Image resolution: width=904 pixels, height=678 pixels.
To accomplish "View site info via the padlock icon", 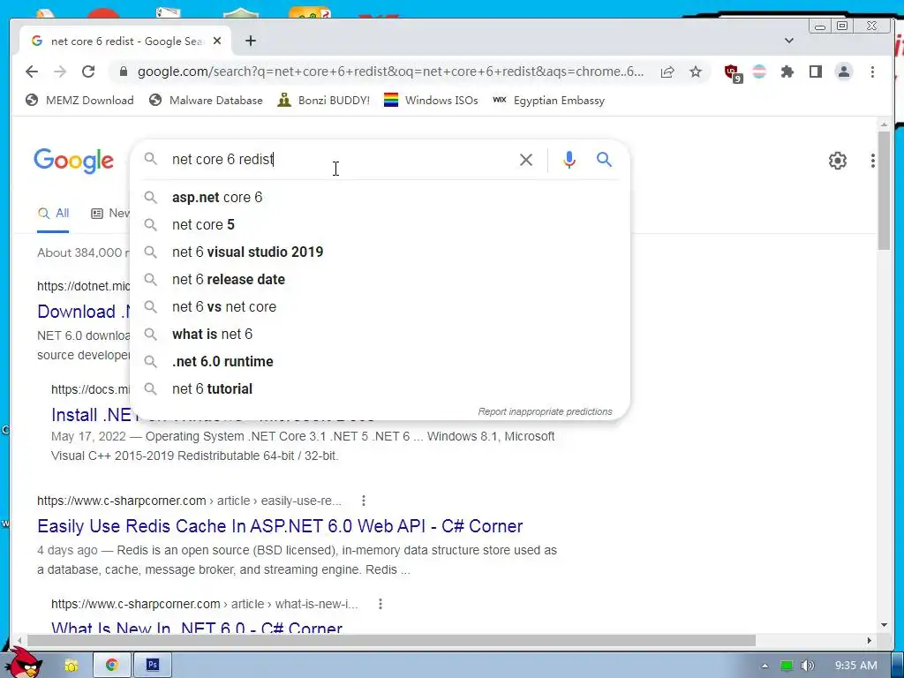I will point(123,72).
